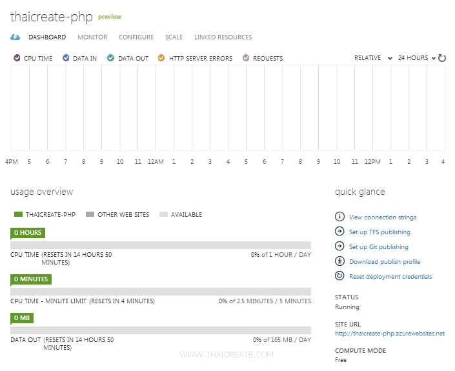
Task: Click the reset deployment credentials icon
Action: click(339, 276)
